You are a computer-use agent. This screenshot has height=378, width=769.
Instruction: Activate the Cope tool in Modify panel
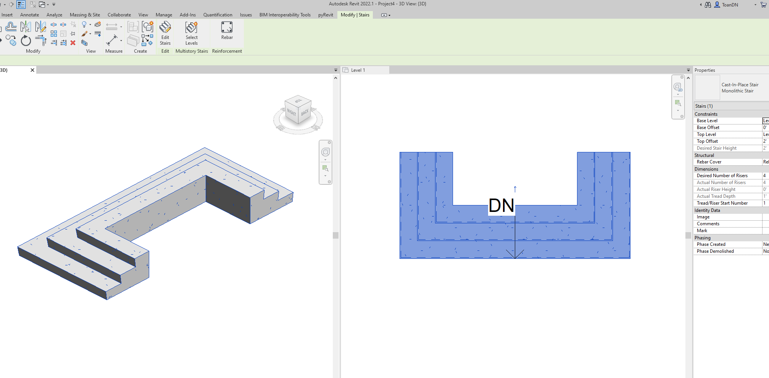click(x=11, y=26)
